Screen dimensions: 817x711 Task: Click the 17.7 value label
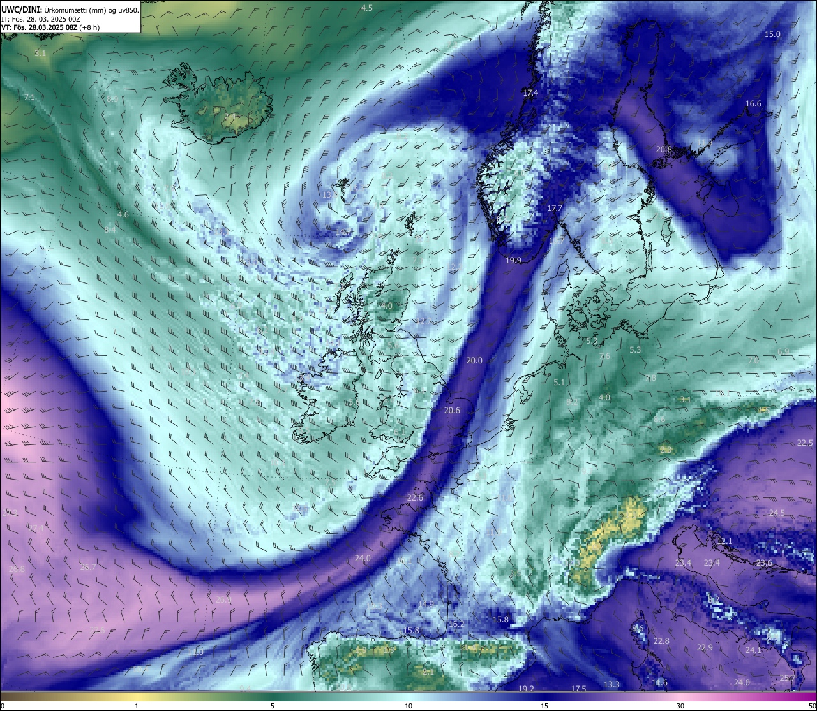(555, 209)
